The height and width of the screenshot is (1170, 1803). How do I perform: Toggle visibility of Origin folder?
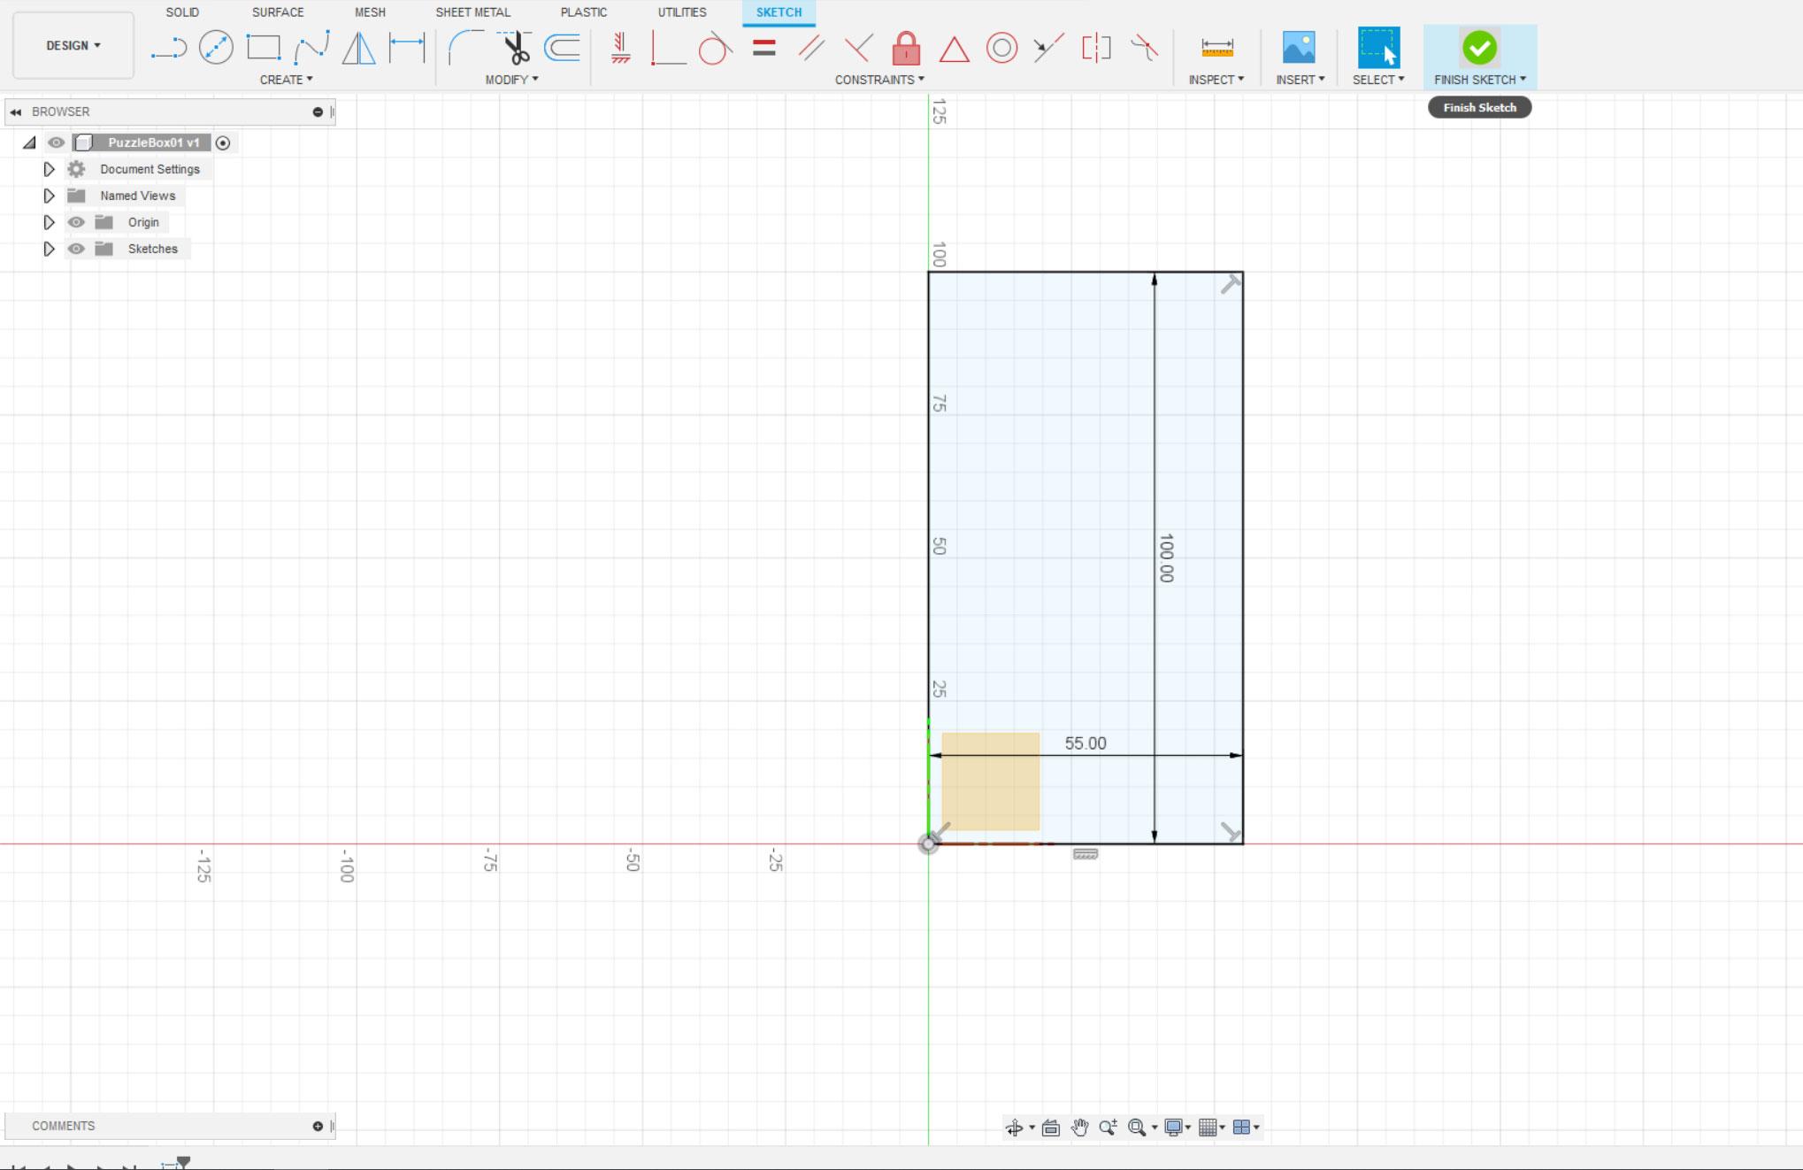pyautogui.click(x=75, y=221)
